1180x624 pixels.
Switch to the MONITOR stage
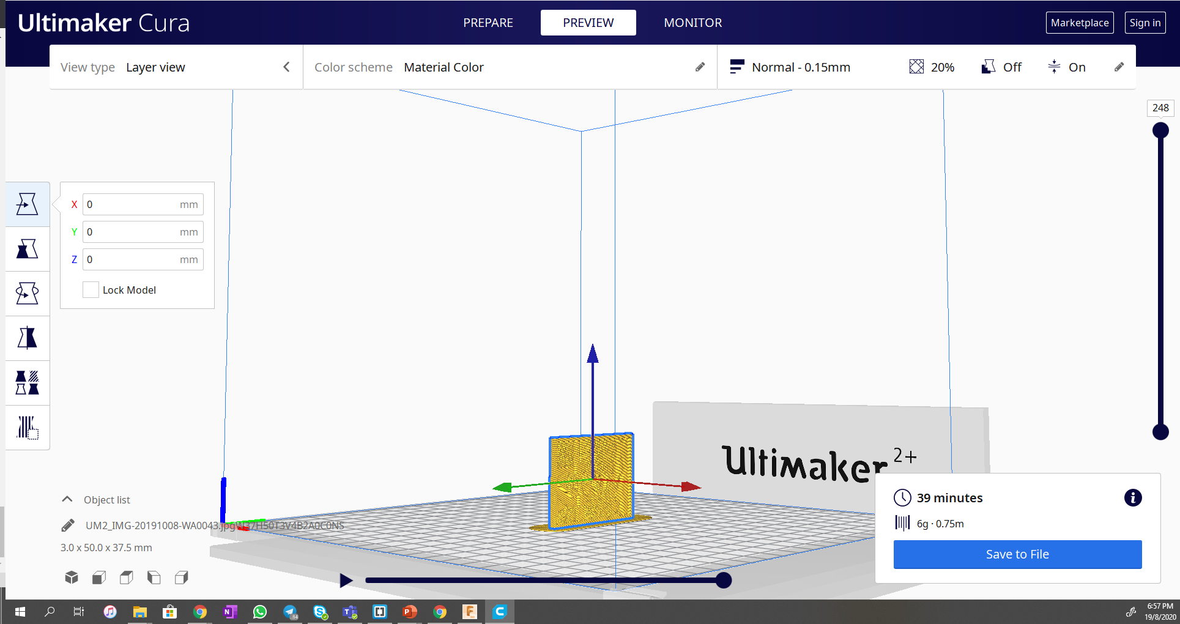pyautogui.click(x=693, y=23)
